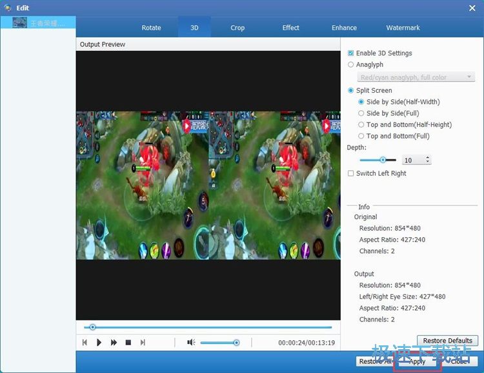This screenshot has height=373, width=484.
Task: Choose Side by Side(Full)
Action: tap(361, 113)
